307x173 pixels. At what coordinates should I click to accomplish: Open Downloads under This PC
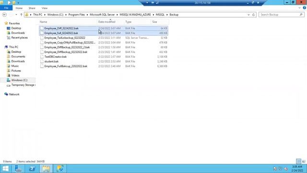coord(18,61)
